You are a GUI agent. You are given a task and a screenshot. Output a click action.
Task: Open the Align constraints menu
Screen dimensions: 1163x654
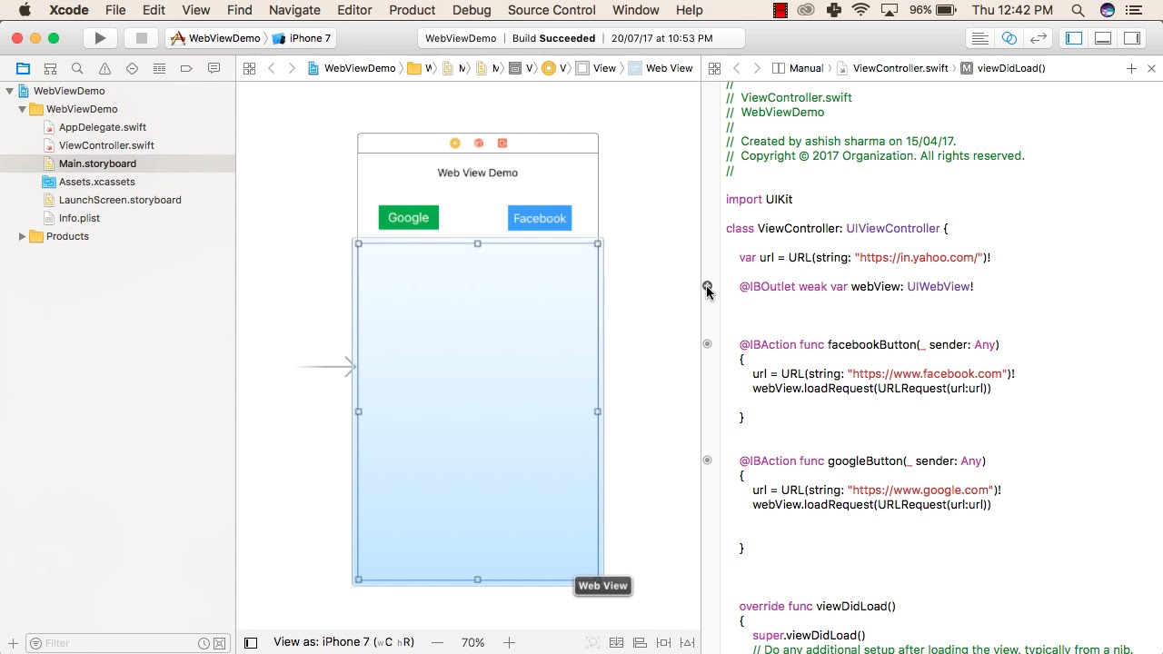pyautogui.click(x=640, y=642)
